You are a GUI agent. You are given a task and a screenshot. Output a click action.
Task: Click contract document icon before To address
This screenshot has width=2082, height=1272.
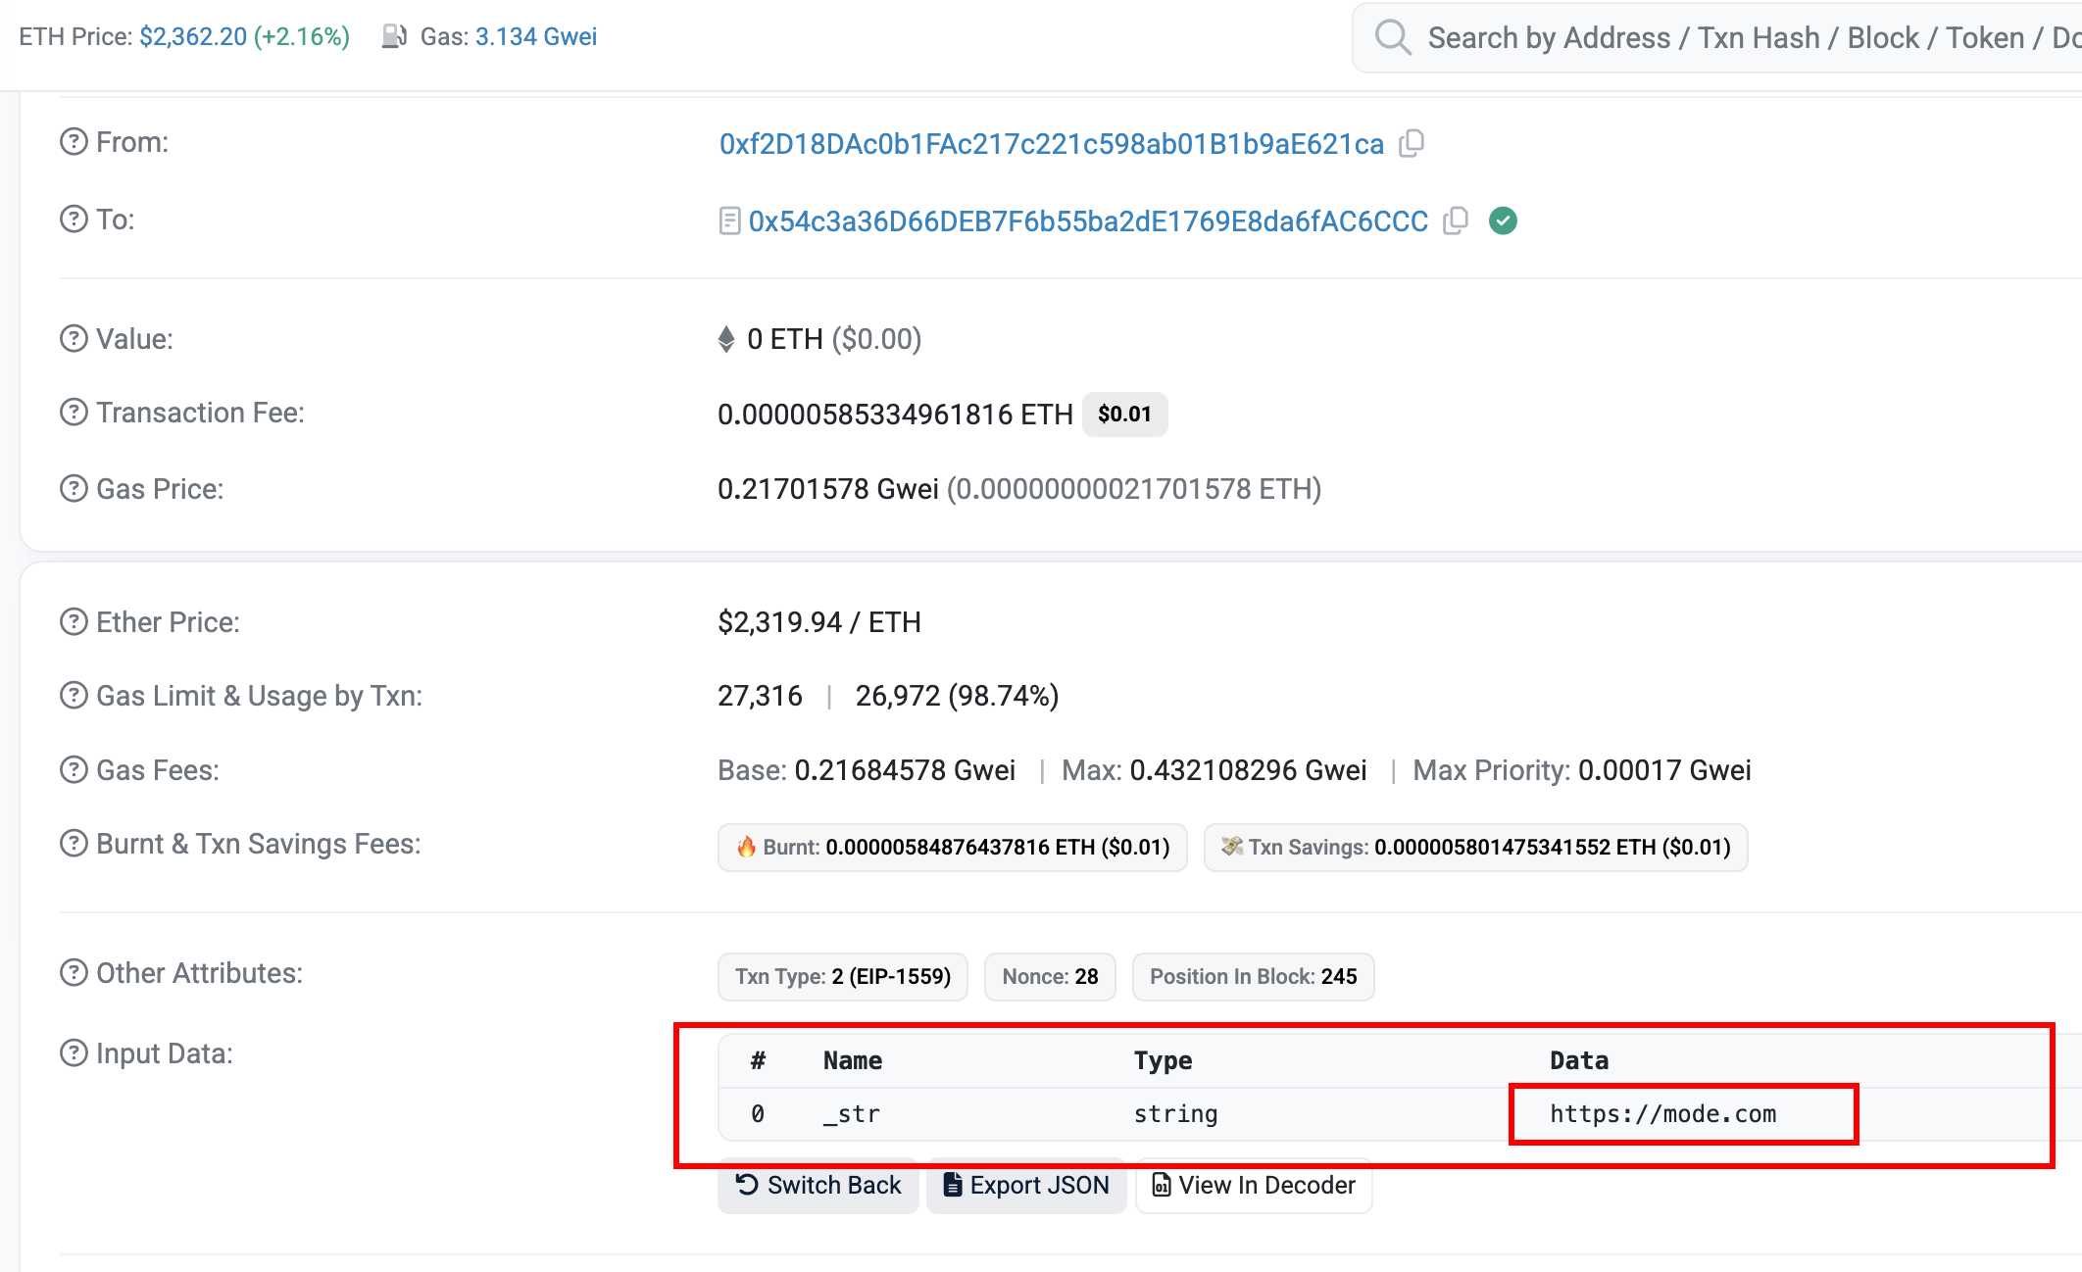pyautogui.click(x=729, y=221)
